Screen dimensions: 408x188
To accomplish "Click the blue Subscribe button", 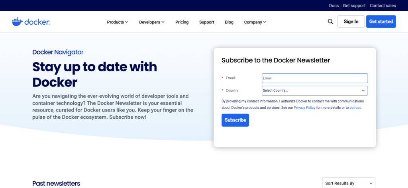I will [235, 120].
